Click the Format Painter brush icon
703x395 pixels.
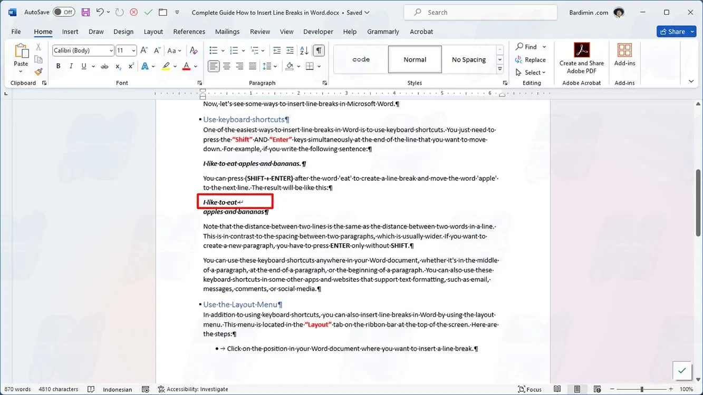click(x=38, y=72)
